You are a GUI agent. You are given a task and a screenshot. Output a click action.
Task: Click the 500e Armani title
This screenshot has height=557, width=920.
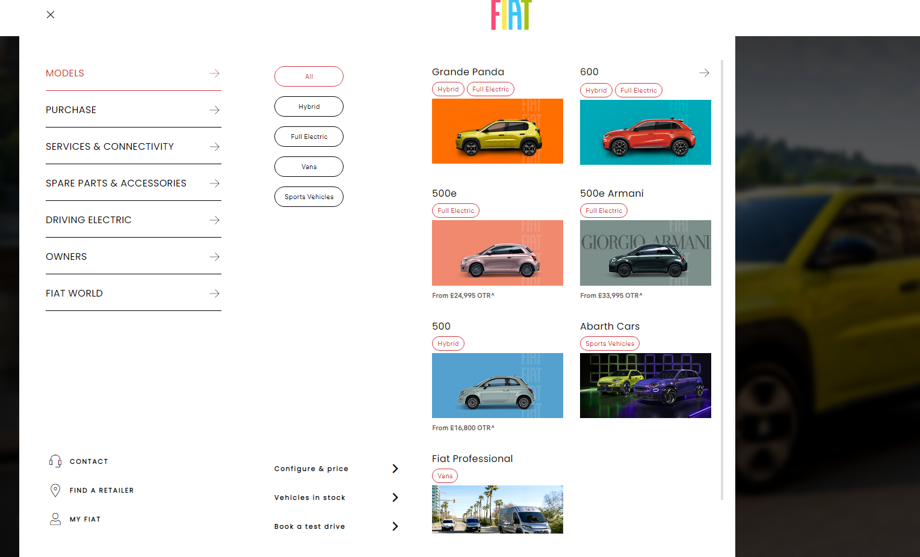click(x=612, y=194)
